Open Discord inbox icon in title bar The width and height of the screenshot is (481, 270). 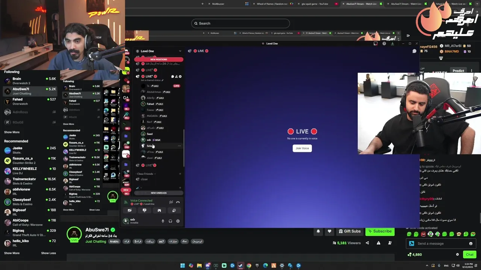tap(375, 43)
